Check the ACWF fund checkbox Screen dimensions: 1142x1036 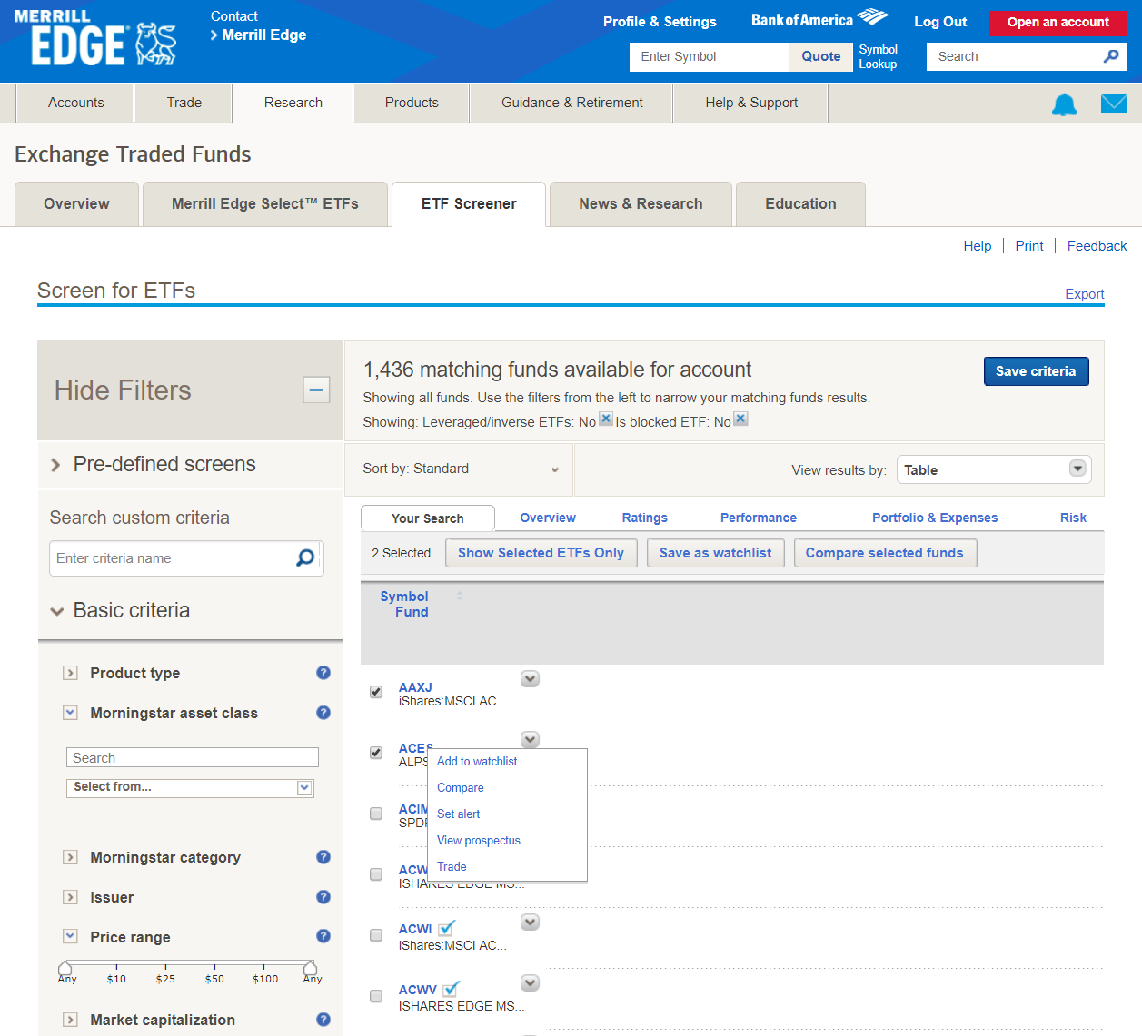376,874
